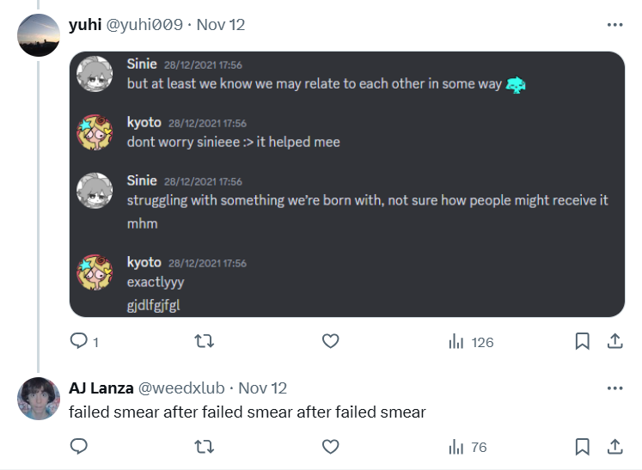The image size is (642, 470).
Task: Bookmark AJ Lanza's tweet
Action: (x=582, y=446)
